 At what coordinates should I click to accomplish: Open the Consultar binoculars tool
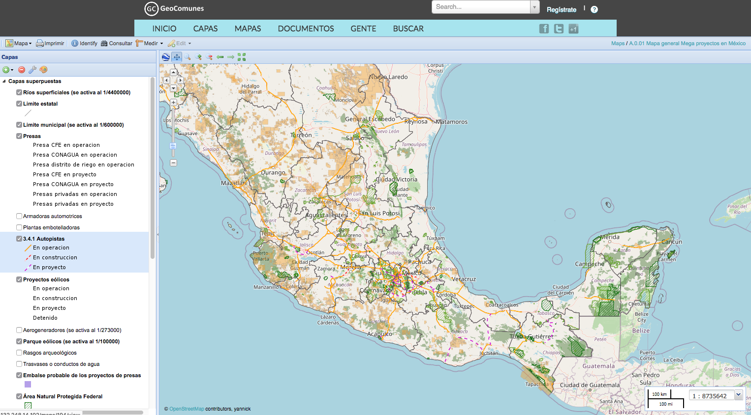tap(117, 43)
